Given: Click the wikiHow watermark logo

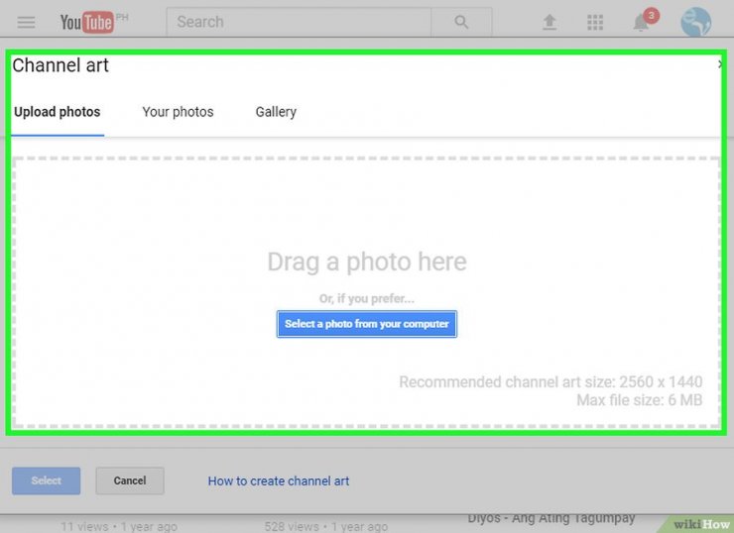Looking at the screenshot, I should [701, 523].
